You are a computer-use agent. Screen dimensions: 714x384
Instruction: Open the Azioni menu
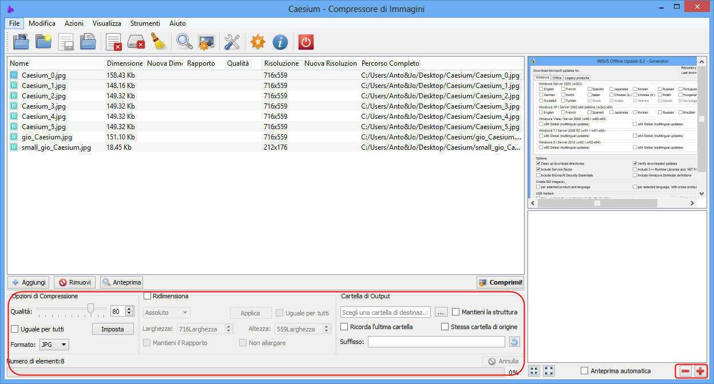74,23
